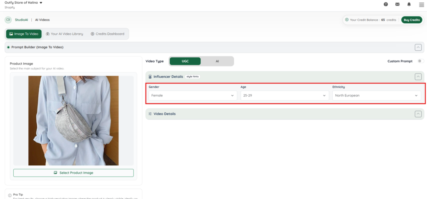Click the Buy Credits button
Viewport: 427px width, 199px height.
coord(412,20)
